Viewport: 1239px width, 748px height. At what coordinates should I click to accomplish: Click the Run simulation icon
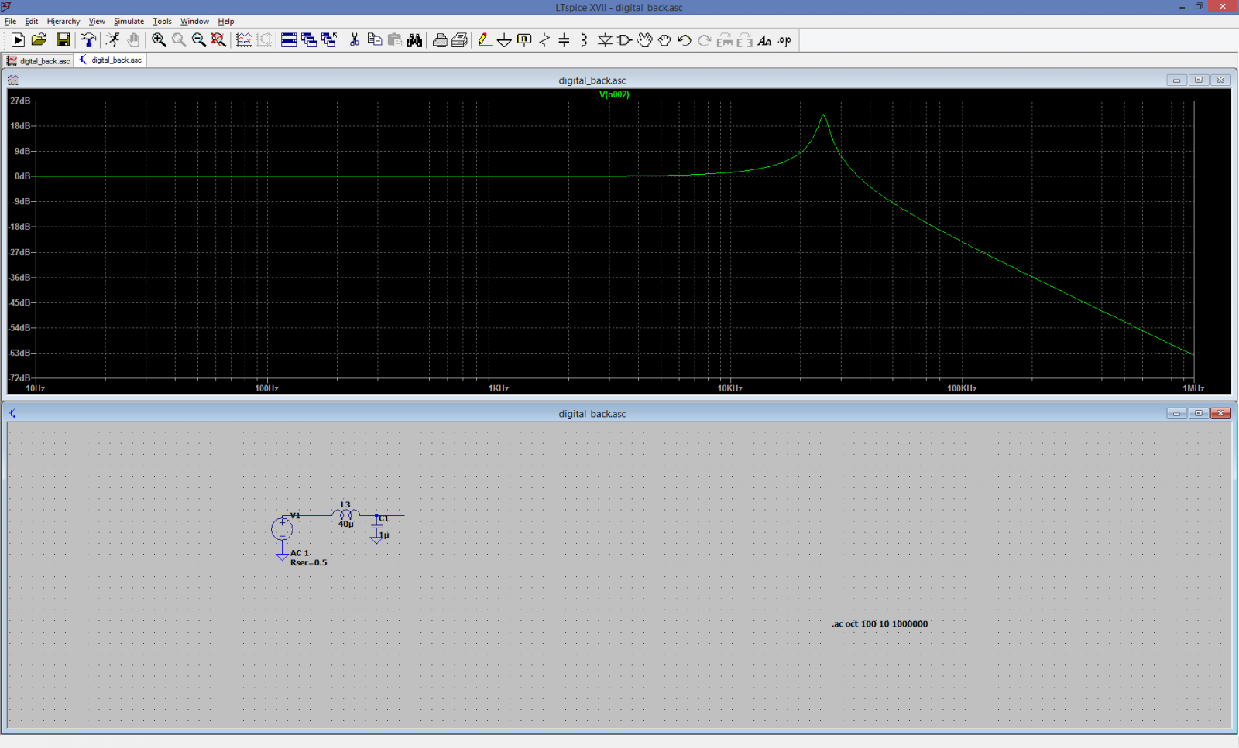coord(112,40)
